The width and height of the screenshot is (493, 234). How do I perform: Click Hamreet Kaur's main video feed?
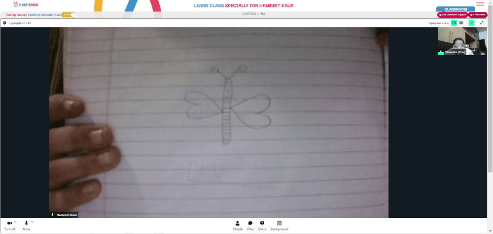click(x=219, y=123)
